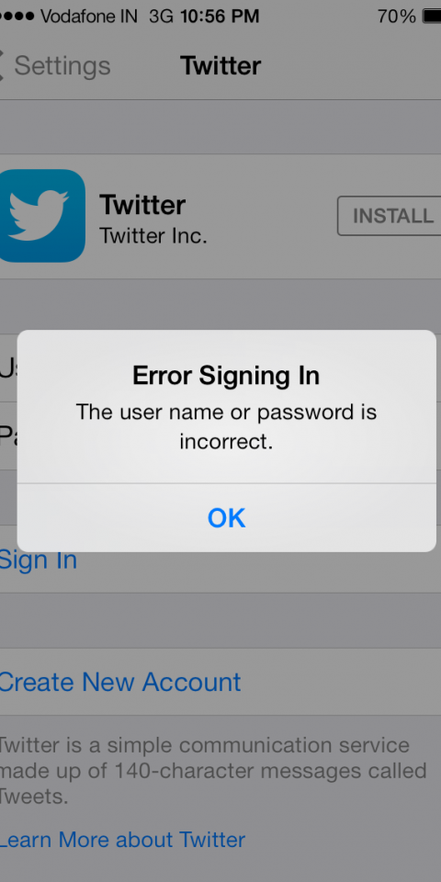Tap the battery icon in status bar

coord(432,16)
